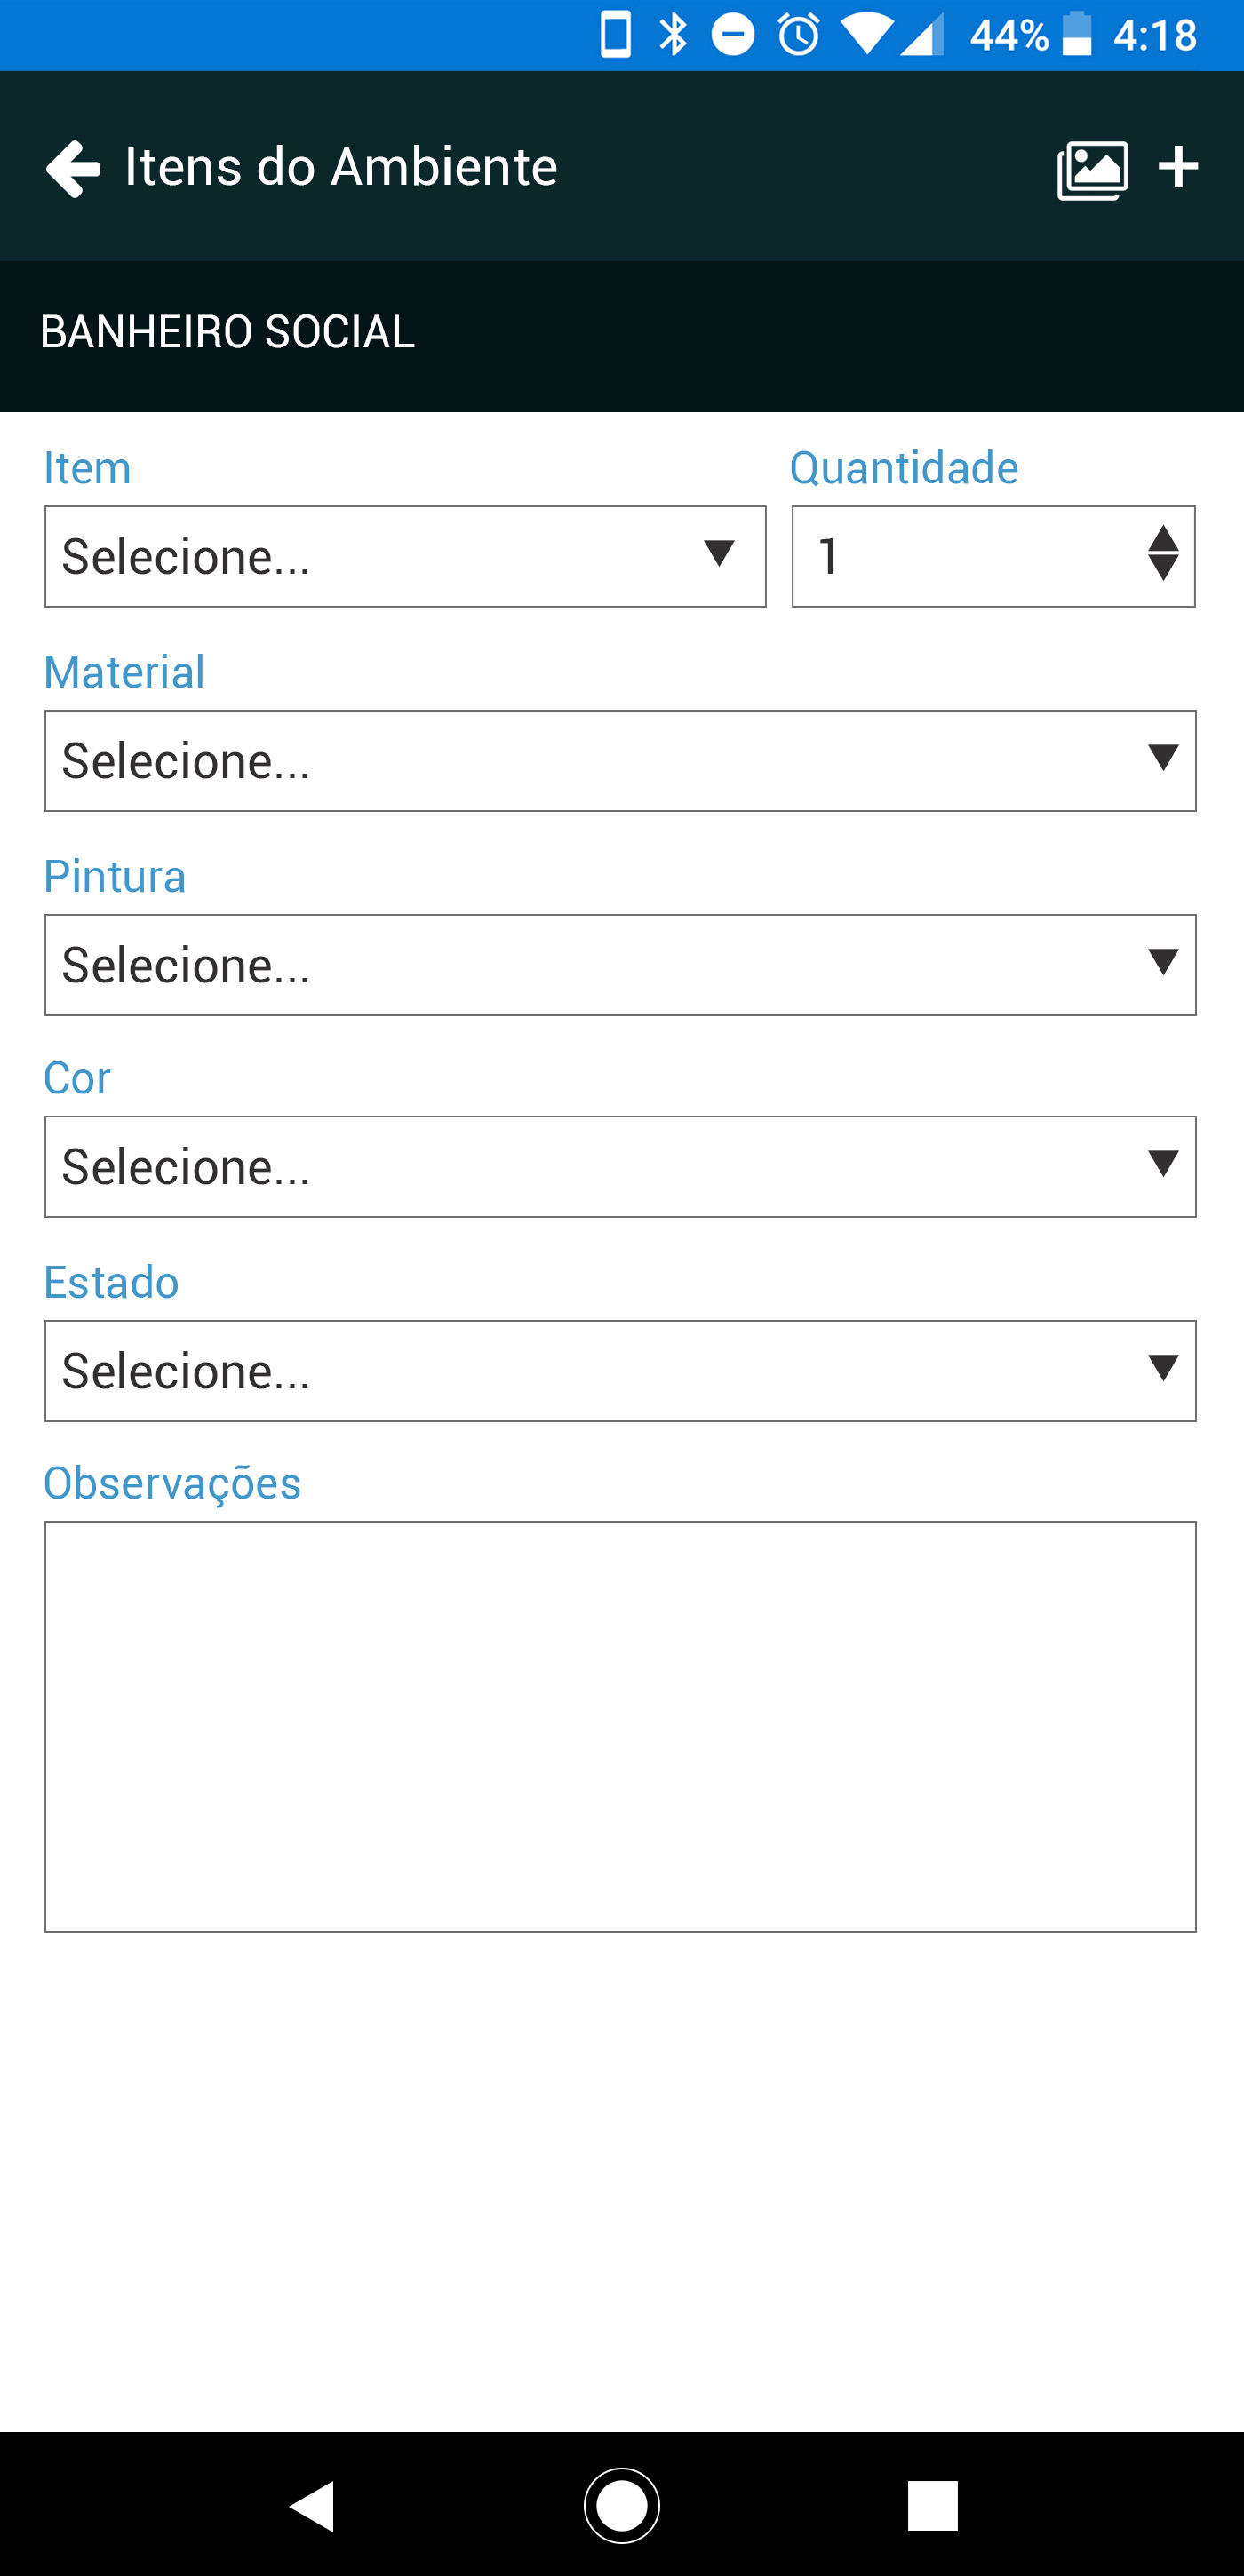Tap the back arrow beside Itens do Ambiente
1244x2576 pixels.
pyautogui.click(x=73, y=168)
